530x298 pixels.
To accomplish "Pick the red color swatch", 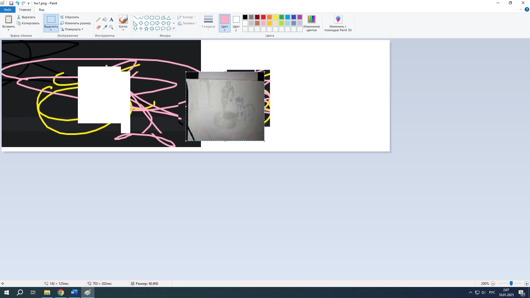I will [x=263, y=17].
